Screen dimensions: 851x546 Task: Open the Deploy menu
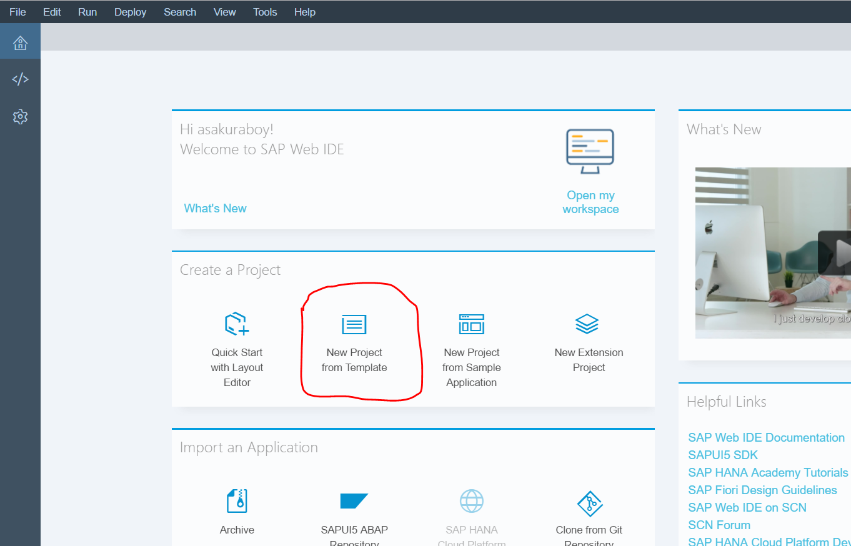coord(130,11)
